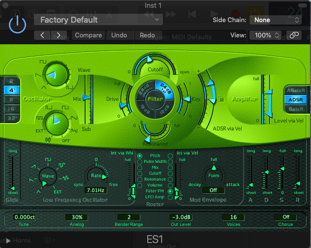Click the filter Key arc handle
This screenshot has height=248, width=311.
187,99
